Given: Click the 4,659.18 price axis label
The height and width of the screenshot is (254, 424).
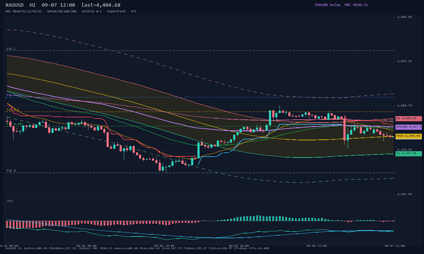Looking at the screenshot, I should point(404,61).
